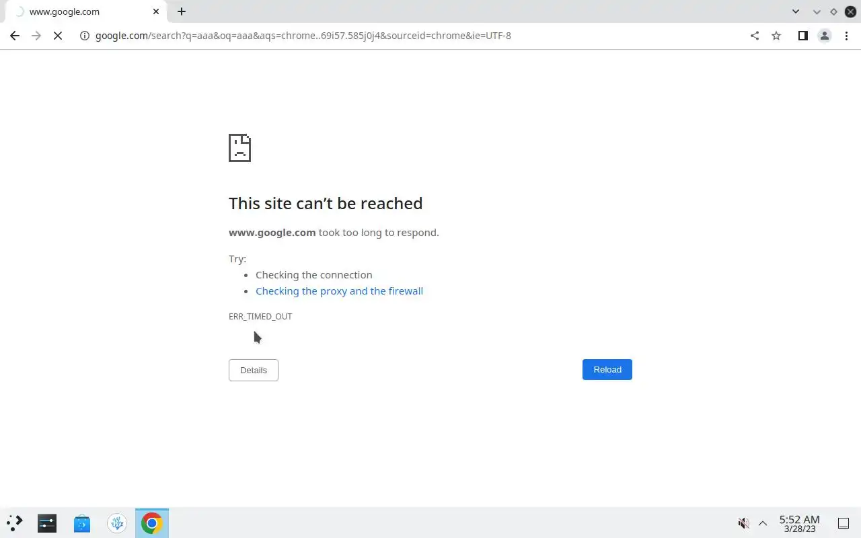Image resolution: width=861 pixels, height=538 pixels.
Task: Click the Chrome icon in taskbar
Action: point(152,523)
